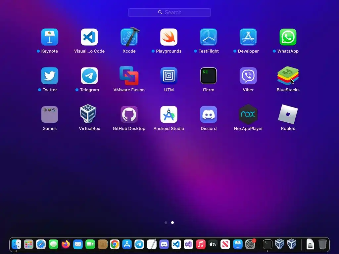
Task: Open System Preferences with notification badge
Action: point(250,244)
